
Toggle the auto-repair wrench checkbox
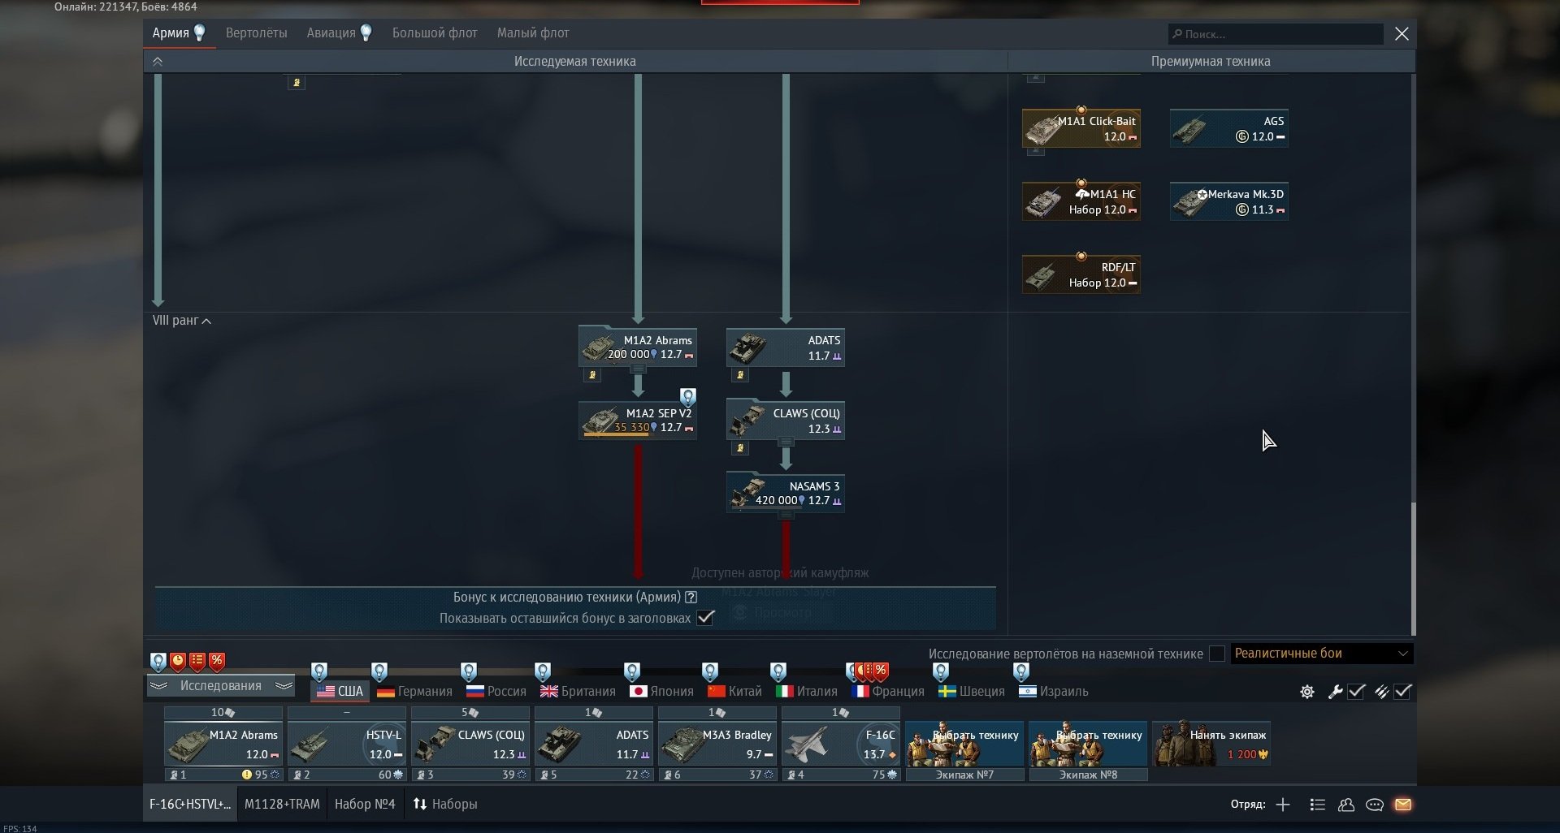pyautogui.click(x=1356, y=692)
